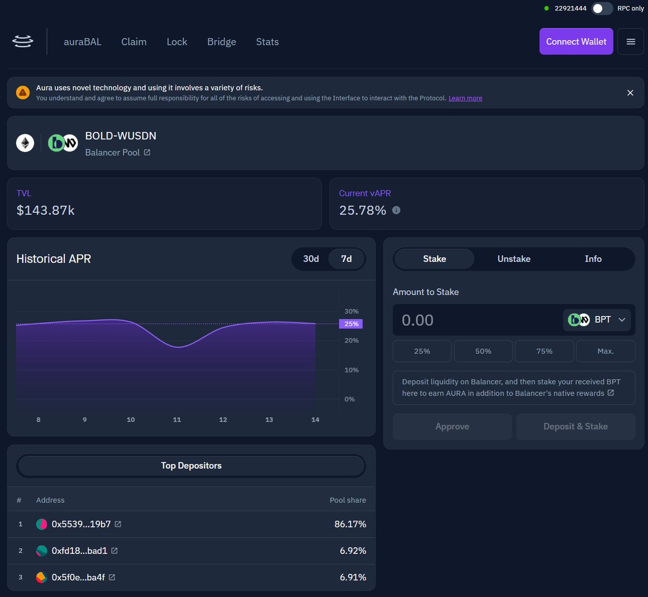
Task: Switch to the Stake tab
Action: [434, 259]
